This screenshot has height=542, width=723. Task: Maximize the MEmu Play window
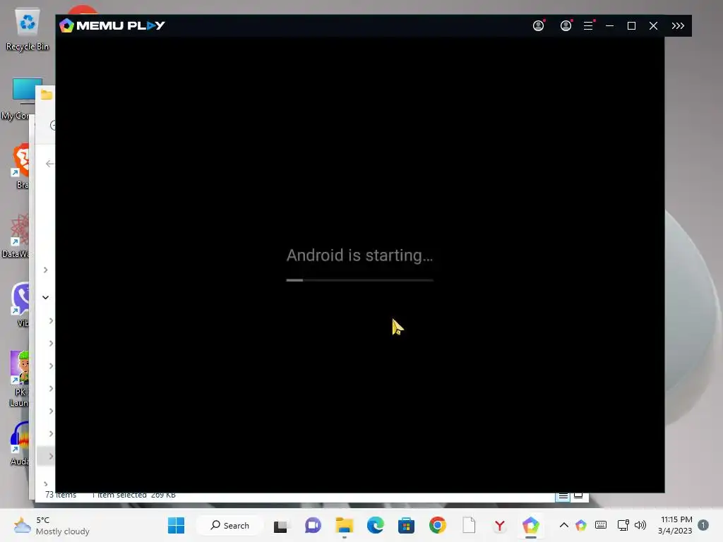[632, 26]
